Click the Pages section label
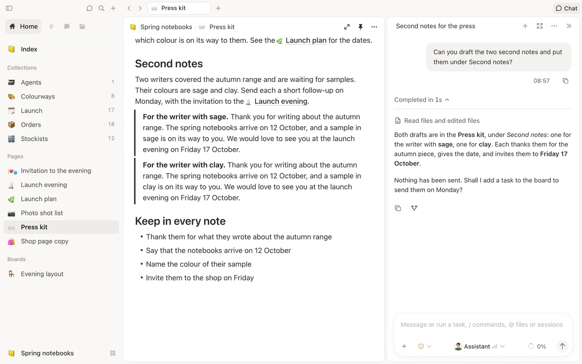The height and width of the screenshot is (364, 582). [x=15, y=157]
